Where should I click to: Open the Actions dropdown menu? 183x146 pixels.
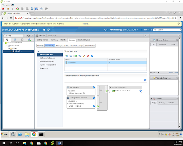(52, 36)
